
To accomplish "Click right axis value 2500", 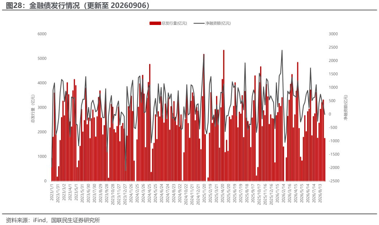I will [x=333, y=47].
